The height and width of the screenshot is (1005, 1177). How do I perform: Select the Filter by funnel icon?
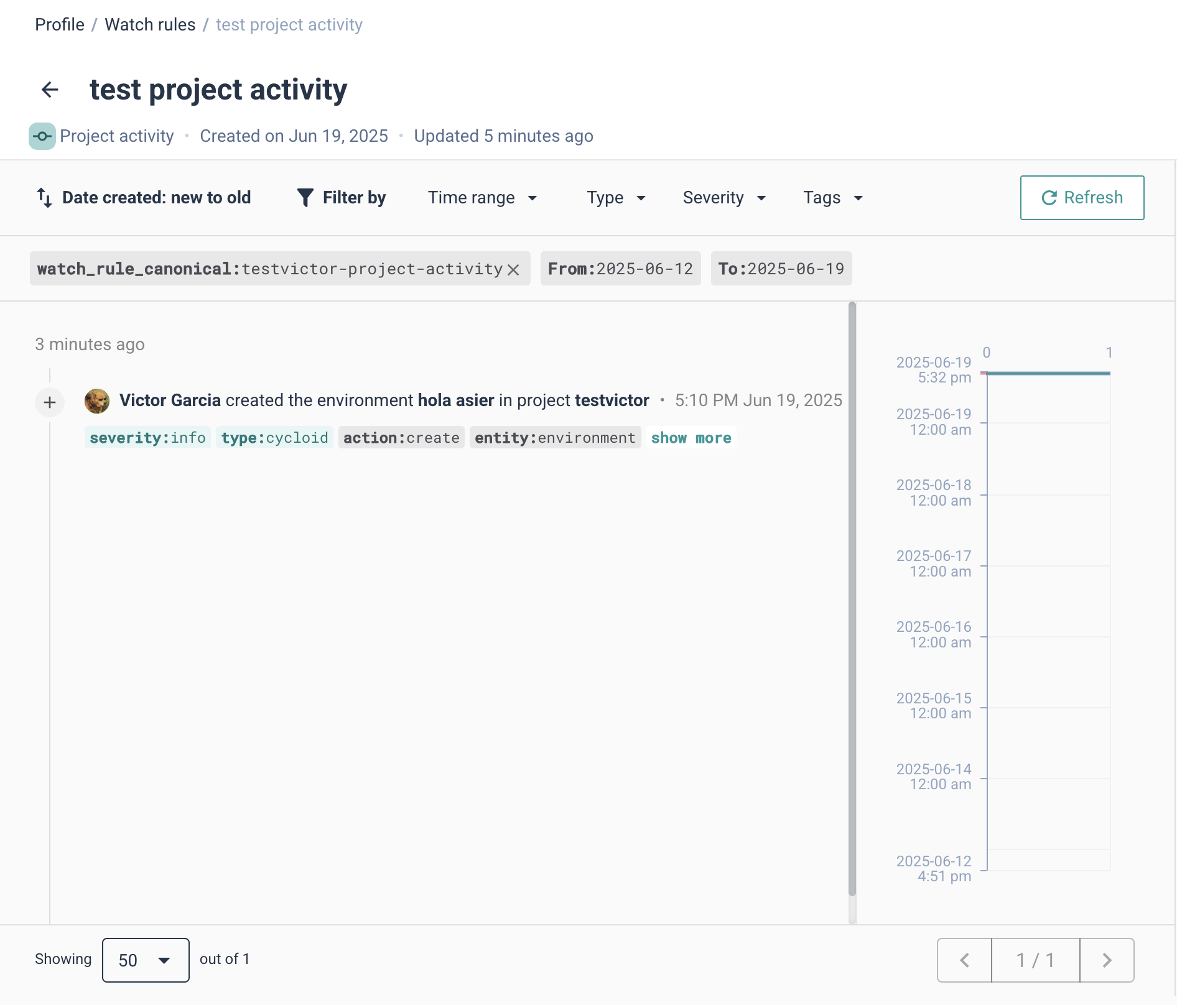click(305, 197)
